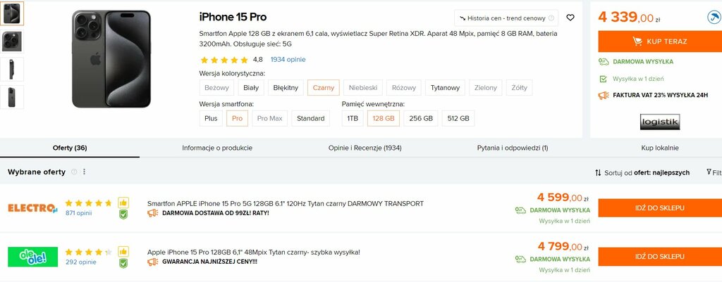
Task: Choose the 256 GB memory option
Action: [x=421, y=118]
